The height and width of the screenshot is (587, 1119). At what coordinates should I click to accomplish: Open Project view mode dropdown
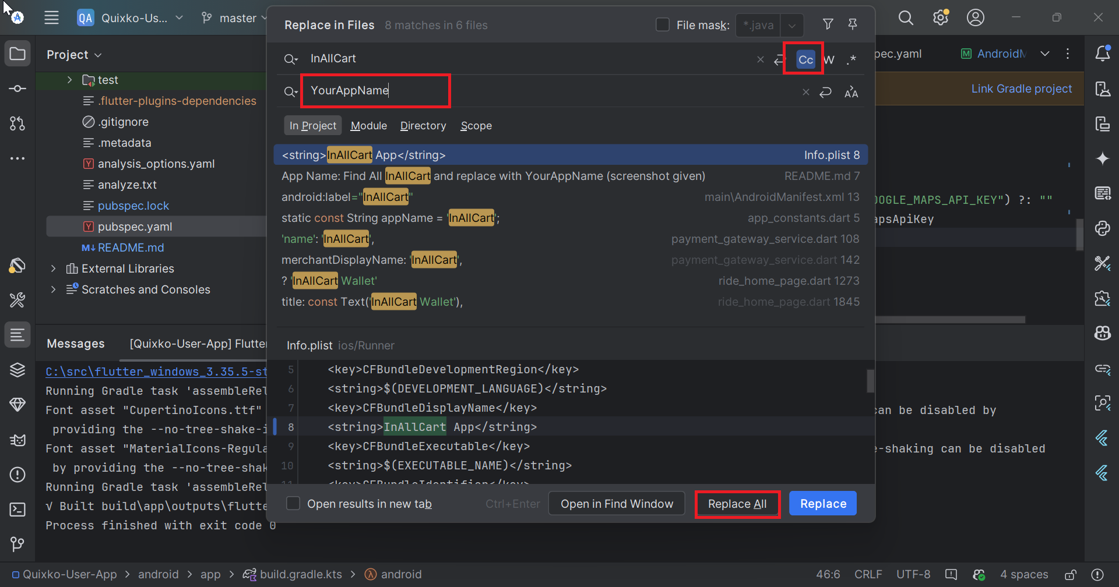tap(74, 55)
